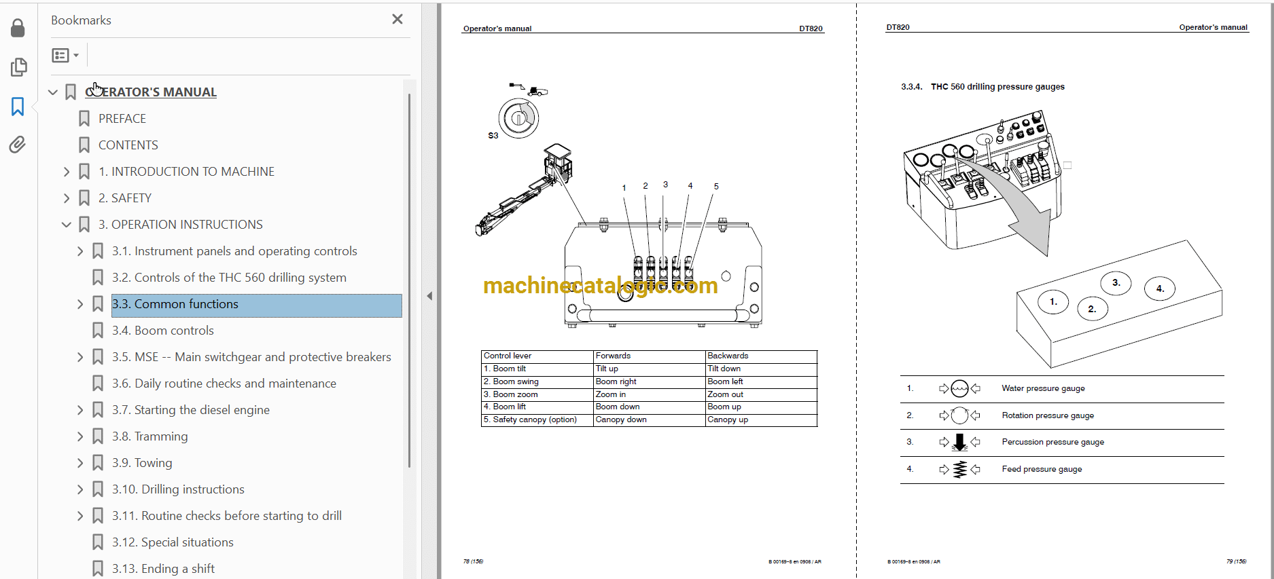Click the bookmarks panel vertical scrollbar
1274x579 pixels.
409,280
